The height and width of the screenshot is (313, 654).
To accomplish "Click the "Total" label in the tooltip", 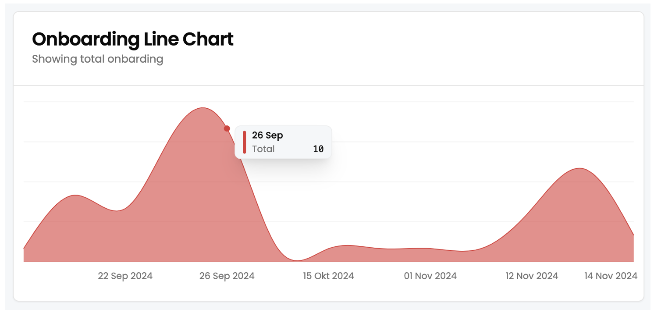I will pos(263,149).
